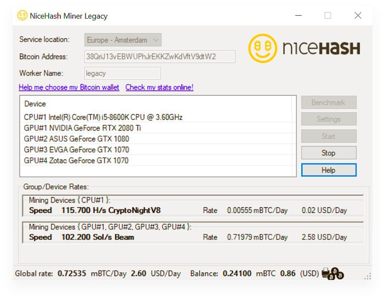Select GPU#4 Zotac GeForce GTX 1070 row
Screen dimensions: 385x300
click(157, 160)
